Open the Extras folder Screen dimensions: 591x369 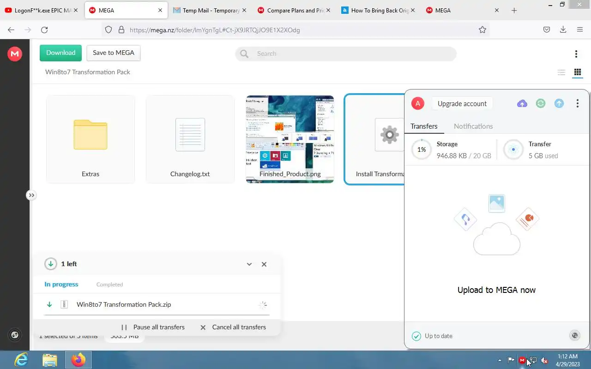[x=90, y=139]
